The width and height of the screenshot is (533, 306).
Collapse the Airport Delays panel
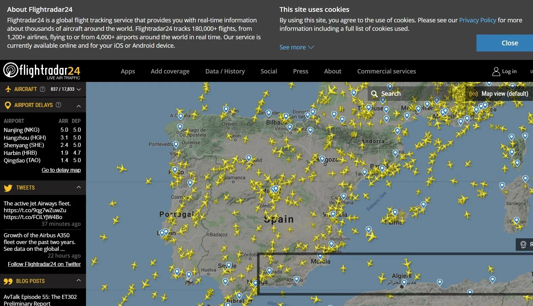click(79, 106)
